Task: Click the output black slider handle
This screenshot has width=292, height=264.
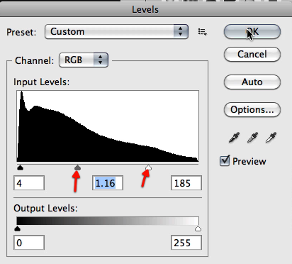Action: click(x=17, y=229)
